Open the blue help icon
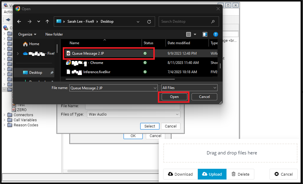This screenshot has height=184, width=303. (x=215, y=34)
